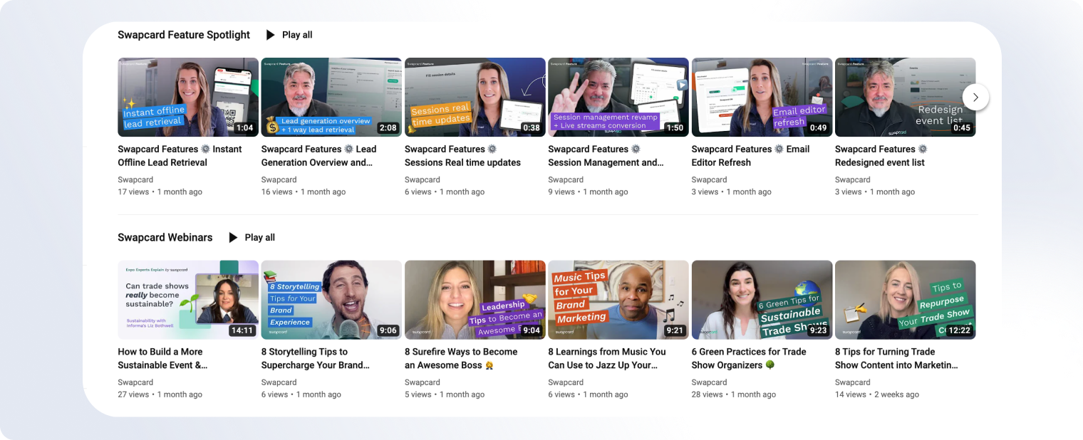This screenshot has width=1083, height=440.
Task: Click the '16 views • 1 month ago' text
Action: click(x=304, y=192)
